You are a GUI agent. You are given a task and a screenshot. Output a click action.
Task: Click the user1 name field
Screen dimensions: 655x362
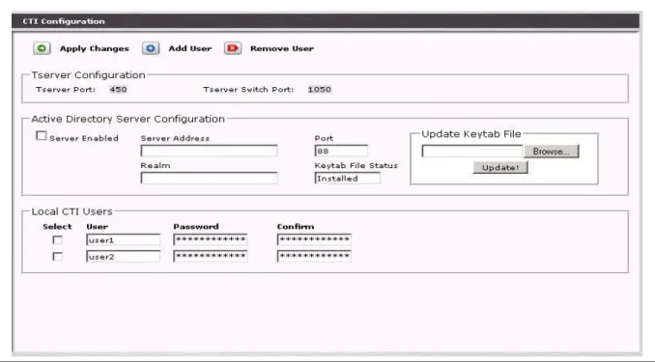123,239
